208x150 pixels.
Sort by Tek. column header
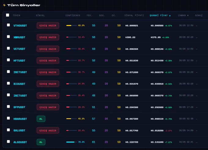pyautogui.click(x=89, y=15)
